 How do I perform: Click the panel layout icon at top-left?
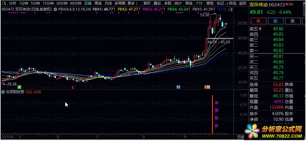pos(4,3)
